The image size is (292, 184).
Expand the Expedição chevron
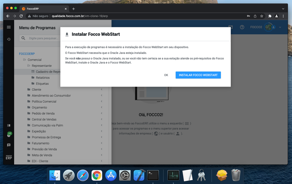pos(102,131)
